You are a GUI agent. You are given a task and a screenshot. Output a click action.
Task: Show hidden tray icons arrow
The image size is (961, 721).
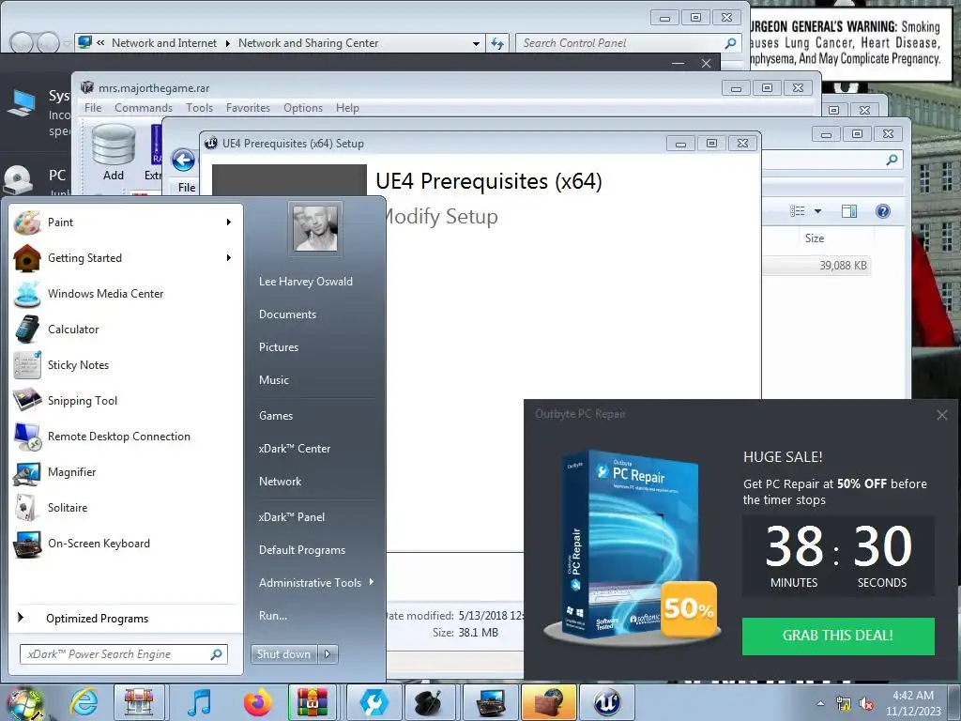[x=820, y=704]
